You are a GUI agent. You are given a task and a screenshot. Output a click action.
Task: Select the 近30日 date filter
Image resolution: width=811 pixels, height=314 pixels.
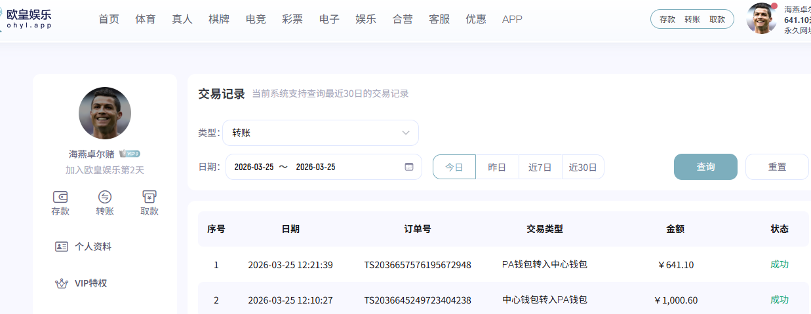tap(583, 167)
